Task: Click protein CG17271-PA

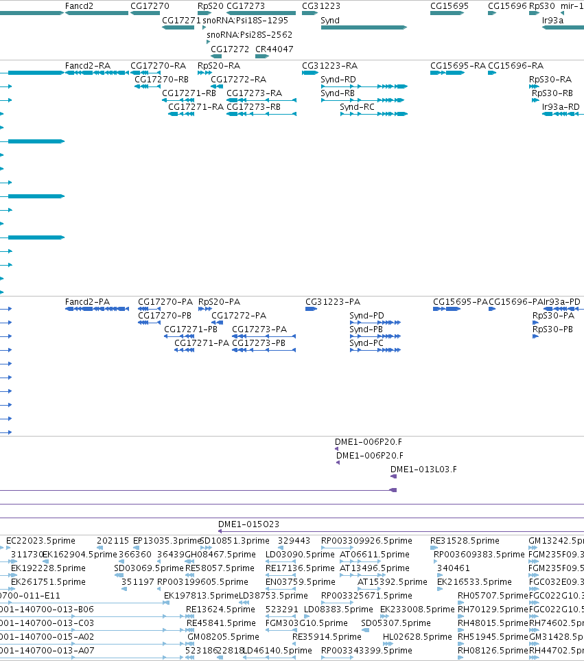Action: 202,343
